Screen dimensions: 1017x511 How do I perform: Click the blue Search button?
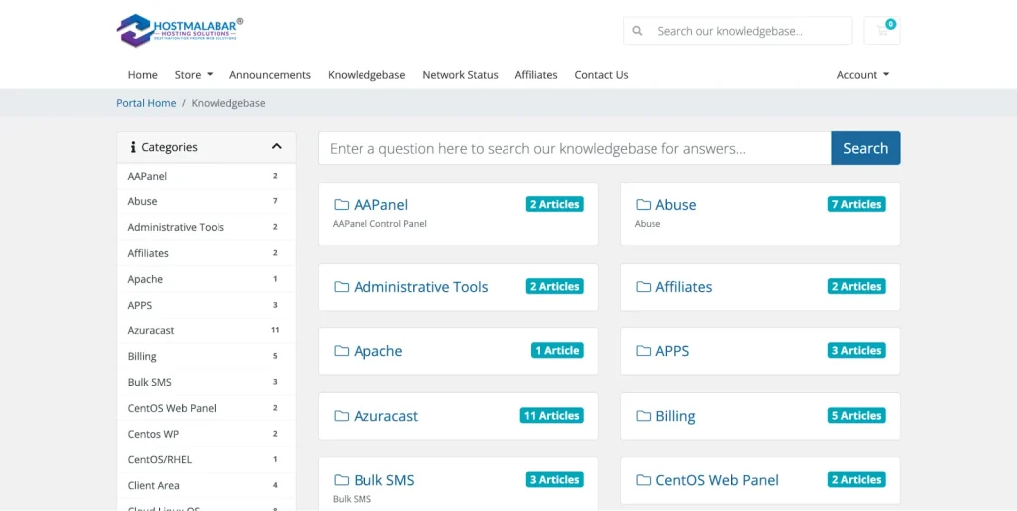[866, 148]
